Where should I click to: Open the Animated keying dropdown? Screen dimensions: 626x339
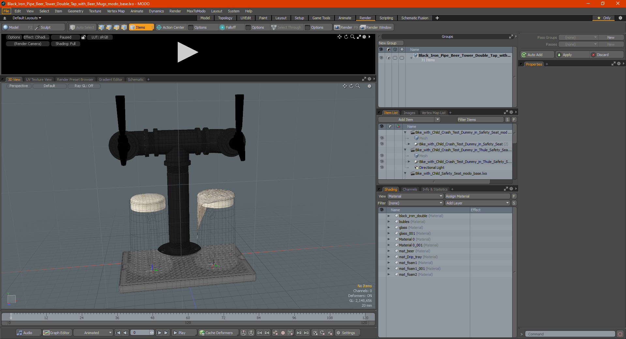tap(93, 333)
